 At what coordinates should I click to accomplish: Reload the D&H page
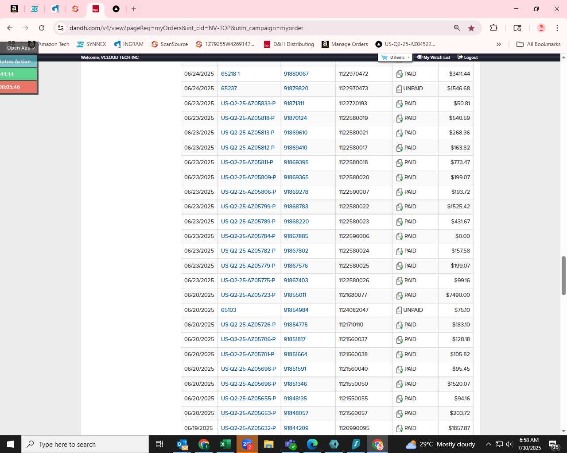[42, 28]
